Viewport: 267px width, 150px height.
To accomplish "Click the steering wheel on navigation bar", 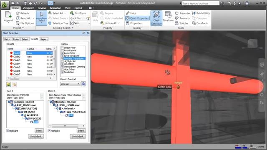I will pos(262,65).
